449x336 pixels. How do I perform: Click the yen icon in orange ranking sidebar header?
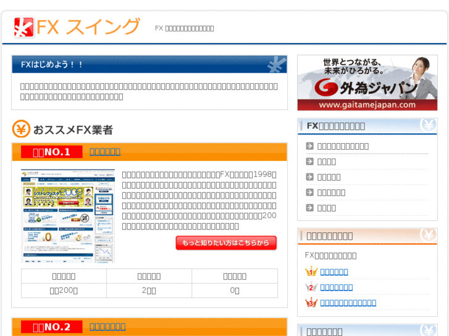(428, 235)
